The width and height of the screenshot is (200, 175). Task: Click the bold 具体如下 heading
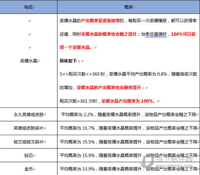68,61
